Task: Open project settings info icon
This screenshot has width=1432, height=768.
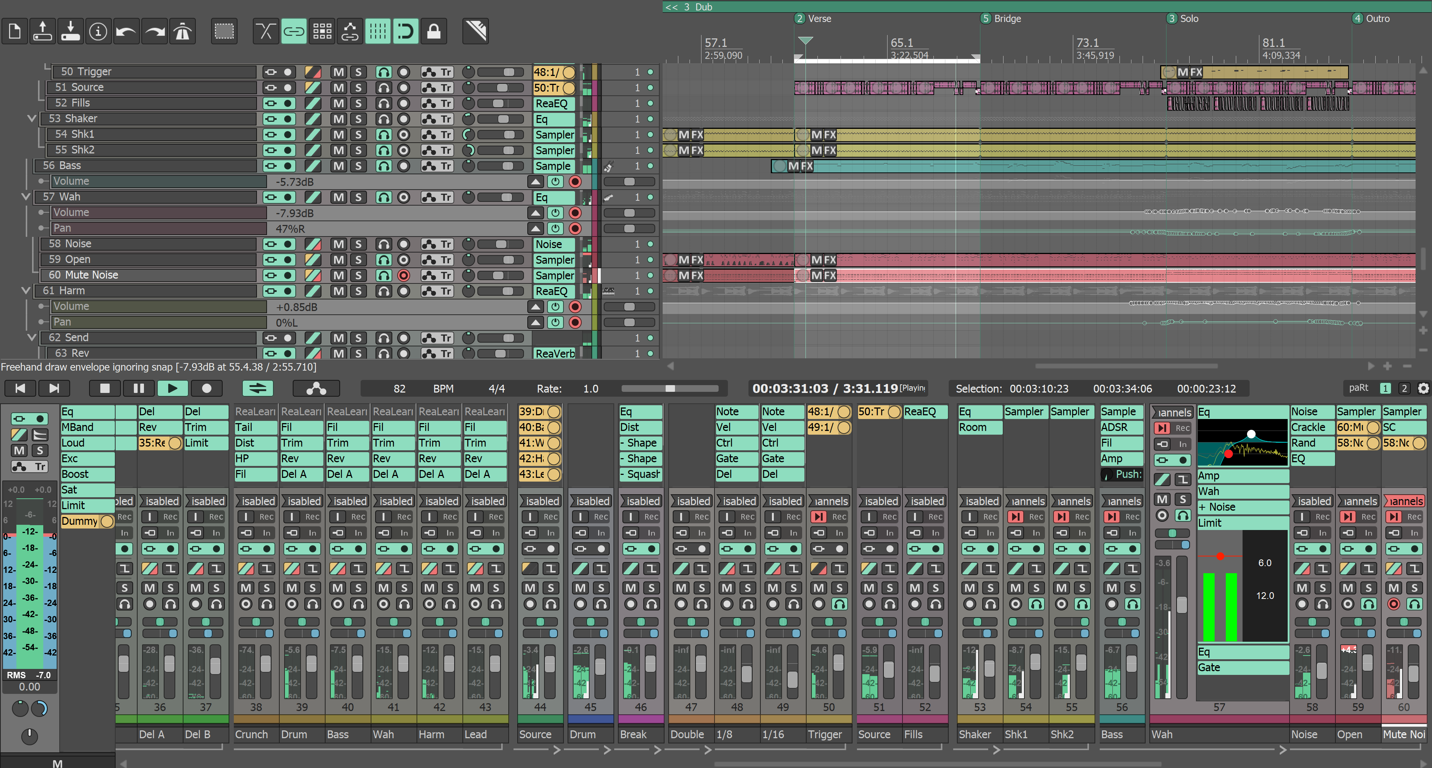Action: (x=98, y=31)
